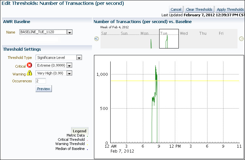Click the red Critical threshold icon

coord(29,66)
